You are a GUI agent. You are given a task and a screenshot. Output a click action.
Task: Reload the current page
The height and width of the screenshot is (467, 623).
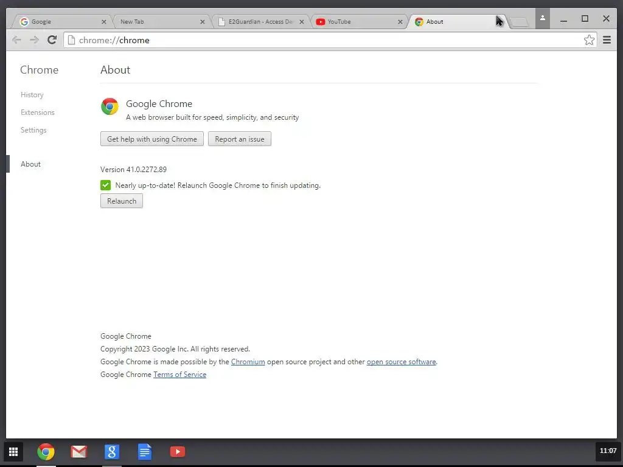pos(52,40)
